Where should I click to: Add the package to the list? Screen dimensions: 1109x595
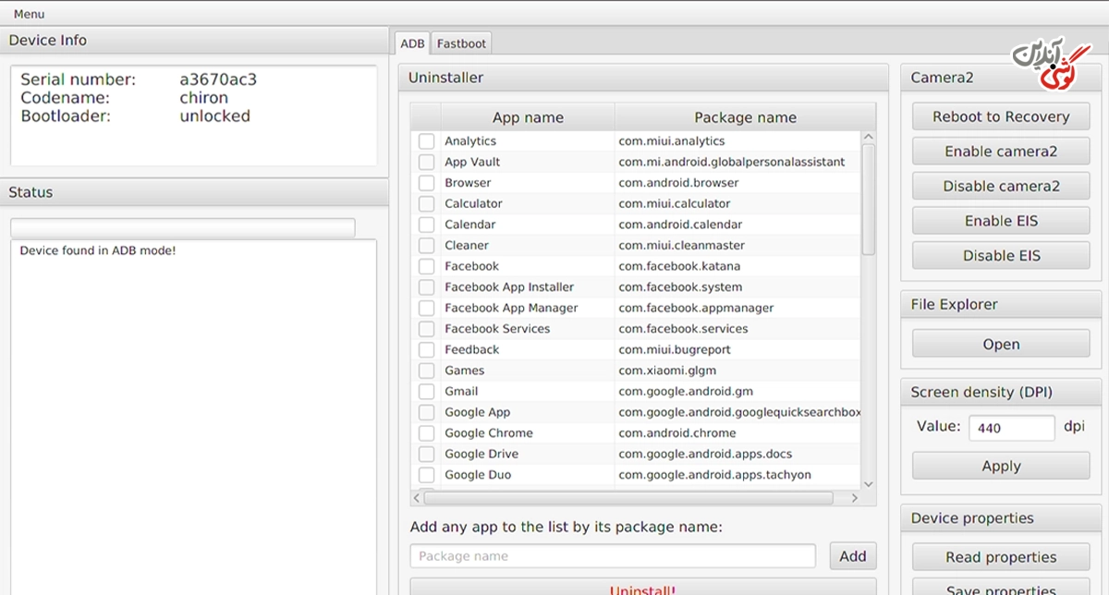[853, 556]
